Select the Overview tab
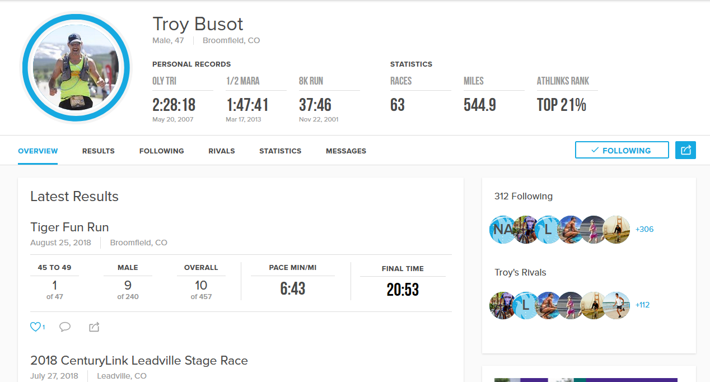Image resolution: width=710 pixels, height=382 pixels. coord(38,151)
